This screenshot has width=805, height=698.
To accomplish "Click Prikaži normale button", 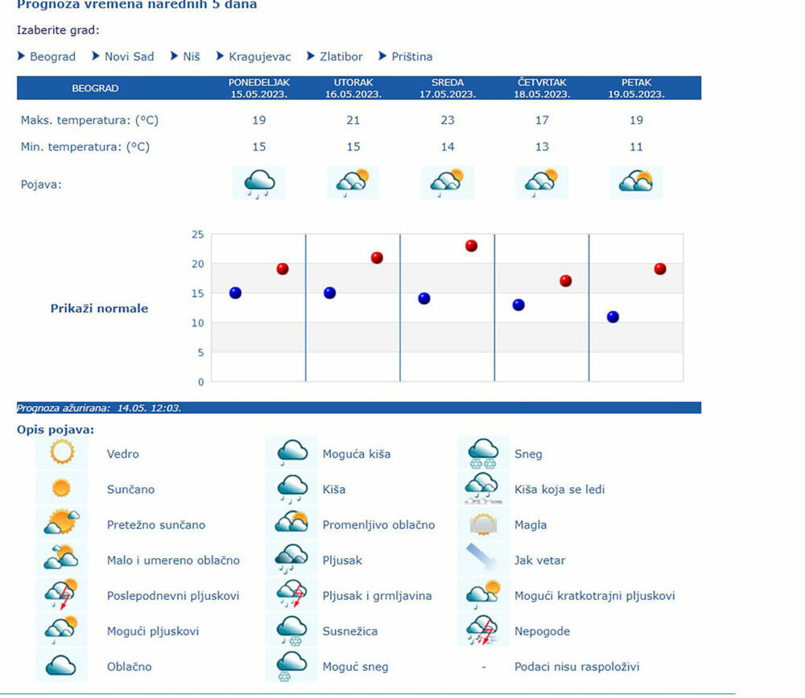I will pos(99,308).
